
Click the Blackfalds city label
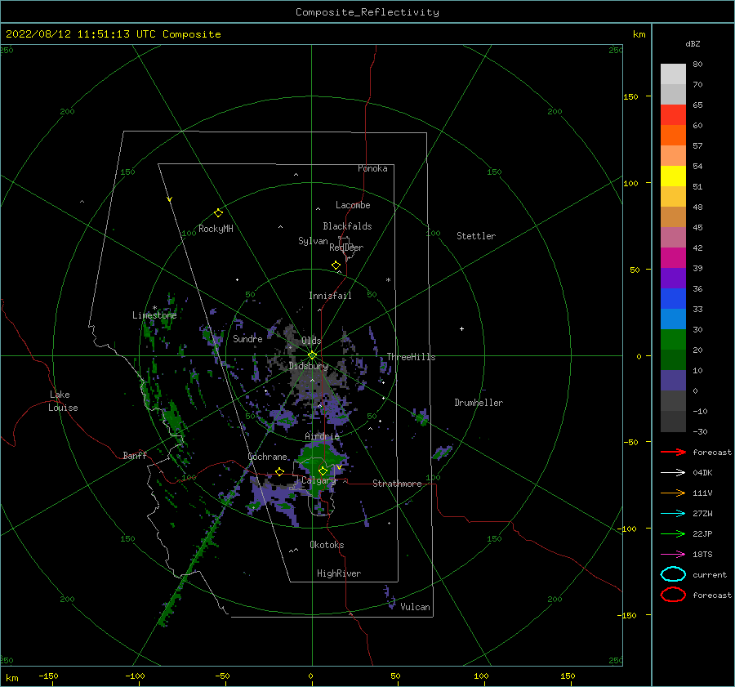347,226
